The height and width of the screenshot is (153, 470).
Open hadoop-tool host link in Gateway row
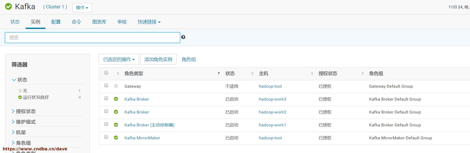point(270,86)
